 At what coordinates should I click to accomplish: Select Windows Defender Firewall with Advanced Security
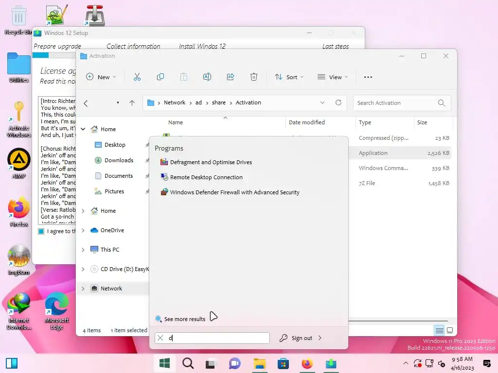point(230,192)
